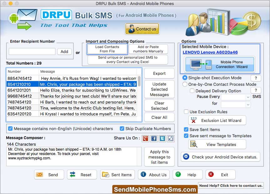Click Clear Selected button

click(x=159, y=106)
